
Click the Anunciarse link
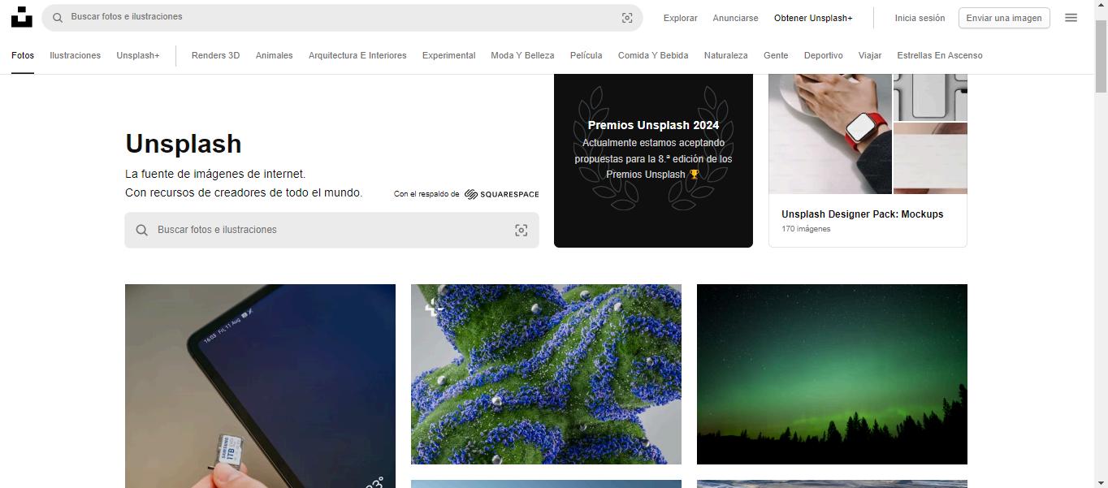coord(735,18)
